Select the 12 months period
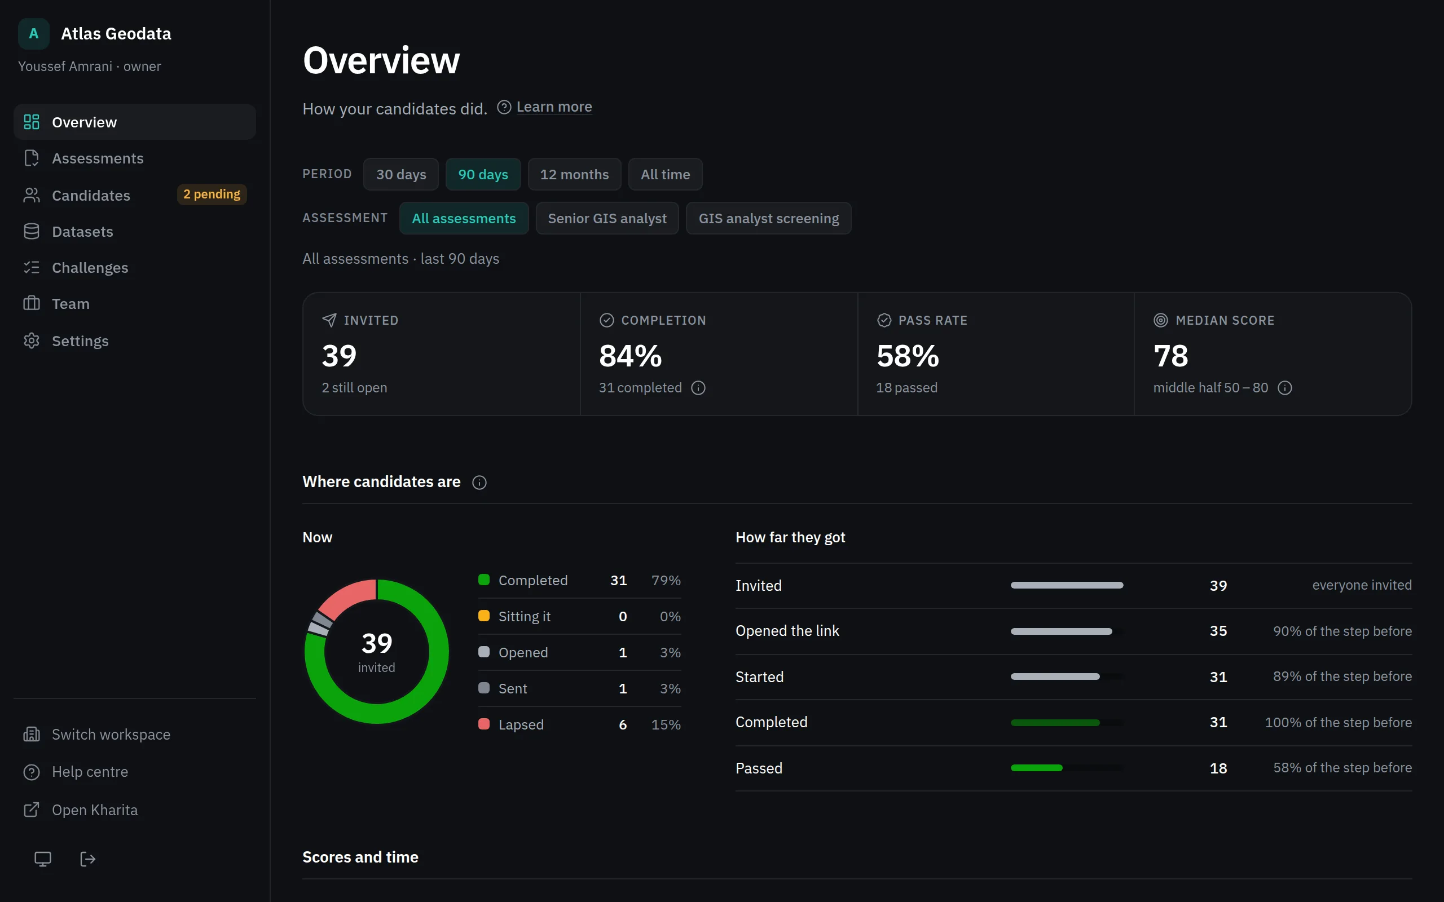Viewport: 1444px width, 902px height. click(575, 174)
